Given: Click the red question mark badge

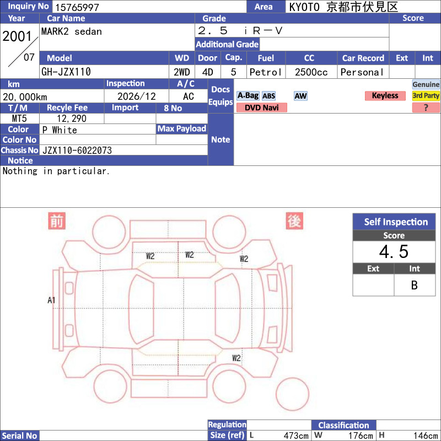Looking at the screenshot, I should [x=426, y=107].
